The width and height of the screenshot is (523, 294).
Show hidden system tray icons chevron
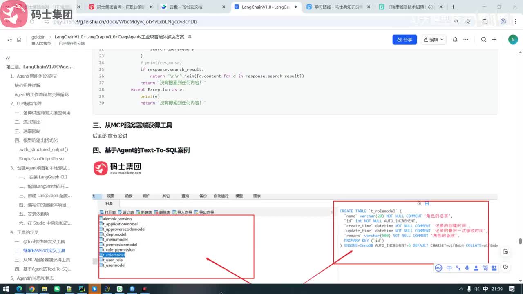coord(461,289)
